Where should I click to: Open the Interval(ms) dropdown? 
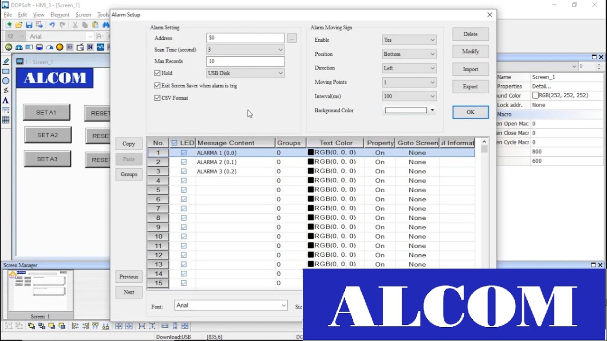point(409,96)
